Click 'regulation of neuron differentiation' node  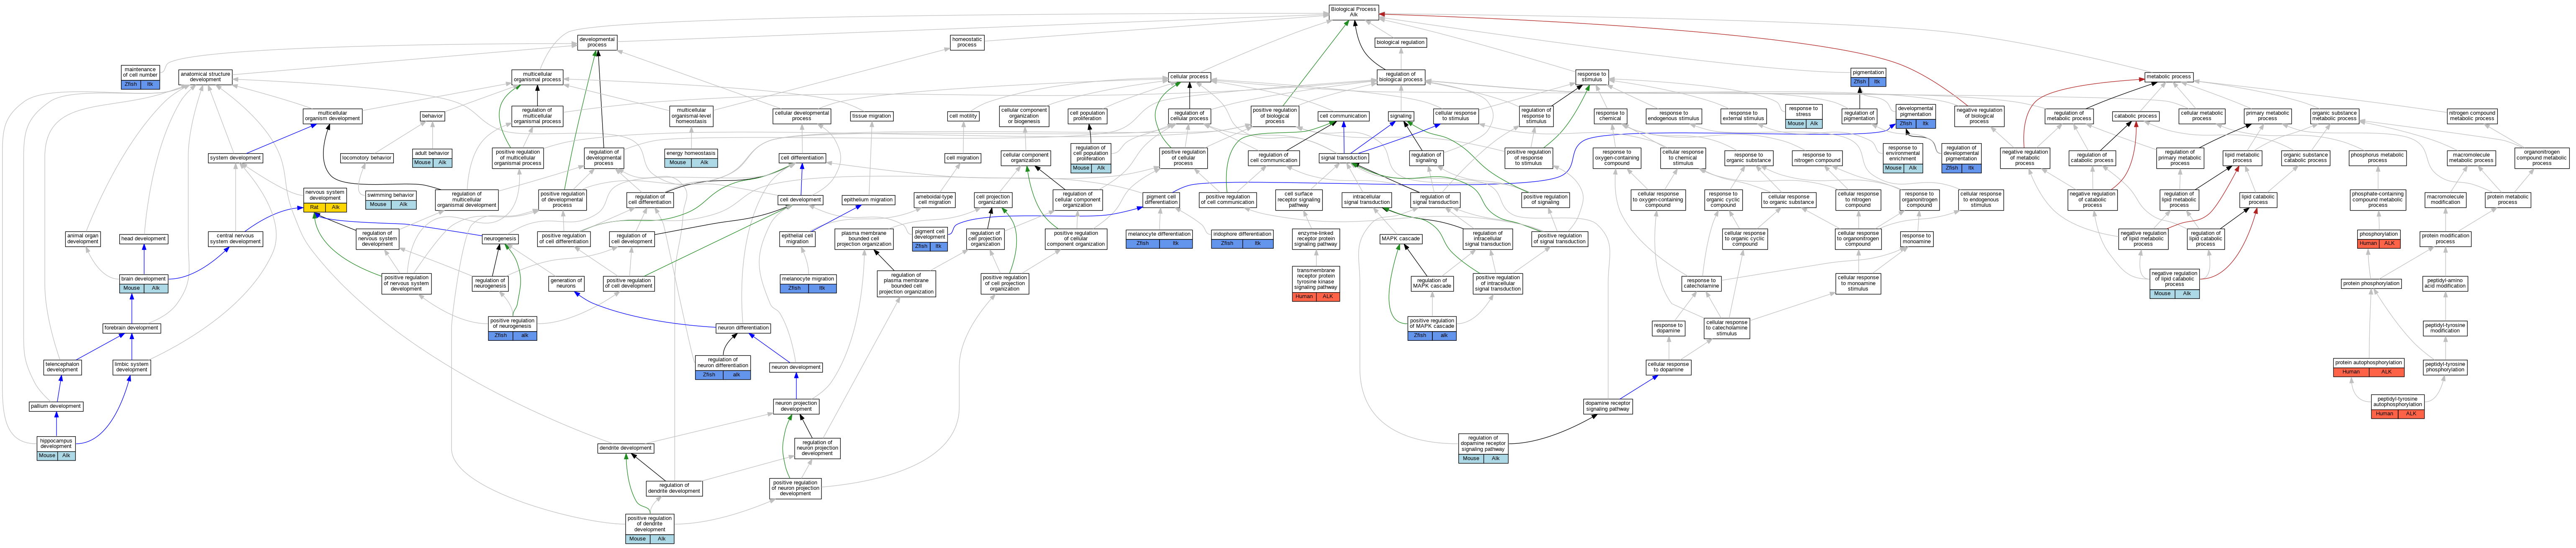point(723,367)
